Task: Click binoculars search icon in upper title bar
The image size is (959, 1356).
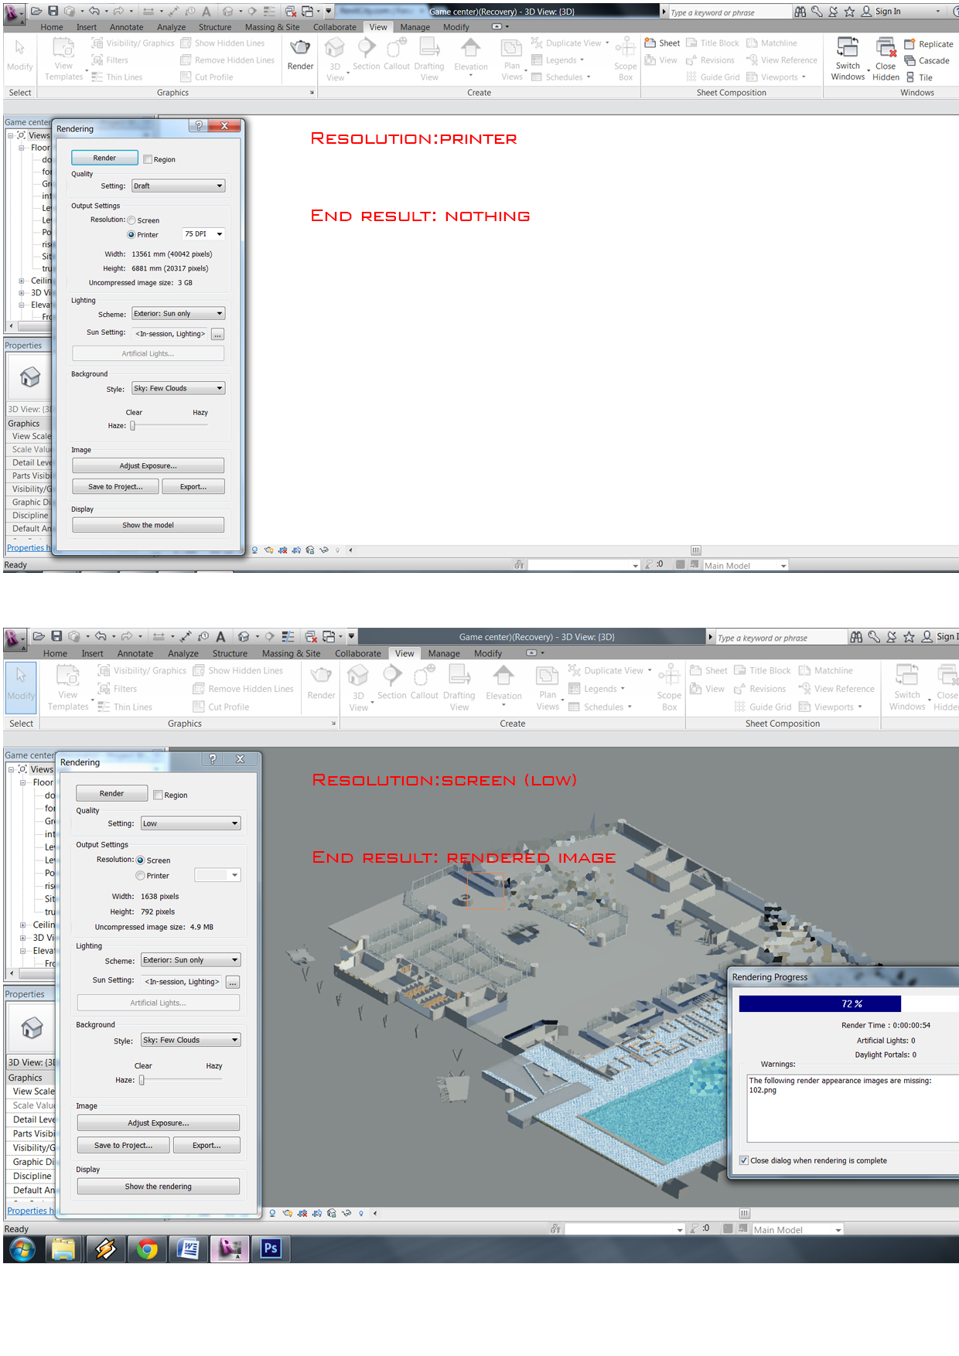Action: (800, 12)
